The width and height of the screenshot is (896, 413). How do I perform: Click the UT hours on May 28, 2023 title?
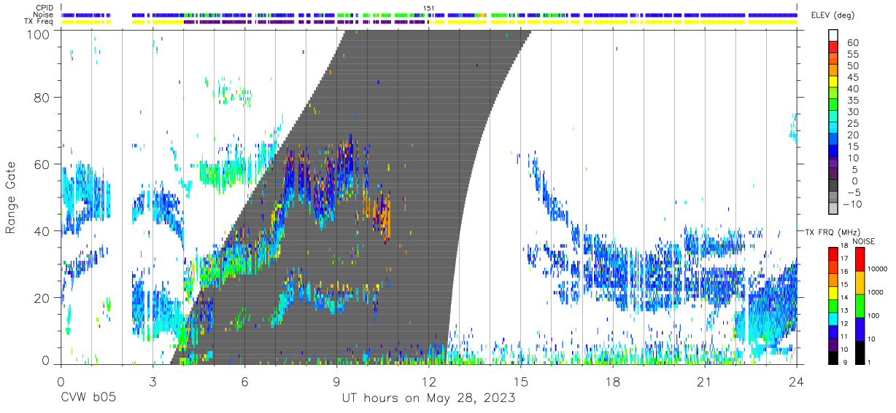coord(429,398)
